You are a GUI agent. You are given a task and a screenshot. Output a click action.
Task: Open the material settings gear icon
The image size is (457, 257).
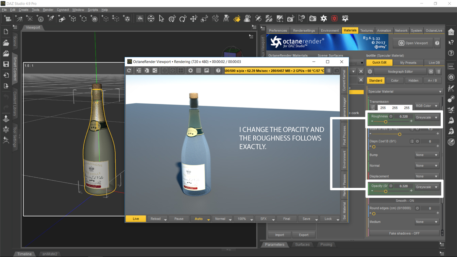click(x=370, y=72)
